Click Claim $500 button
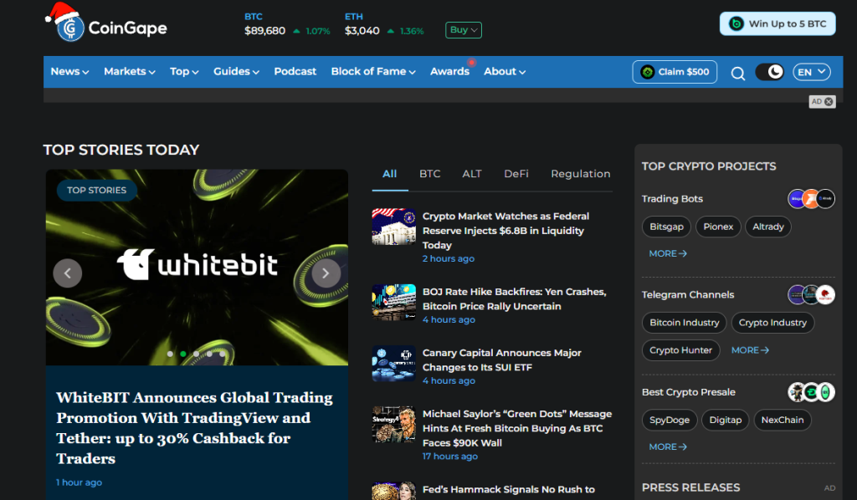 coord(675,72)
